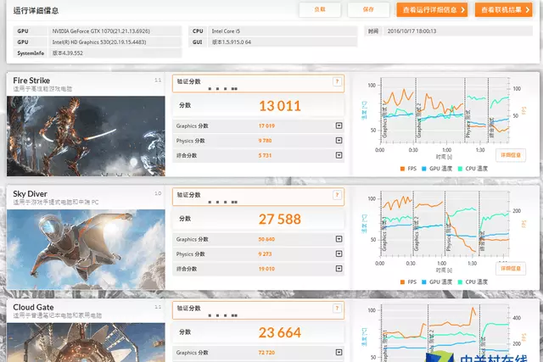Viewport: 543px width, 362px height.
Task: Open help icon in Fire Strike 验证分数 box
Action: point(337,81)
